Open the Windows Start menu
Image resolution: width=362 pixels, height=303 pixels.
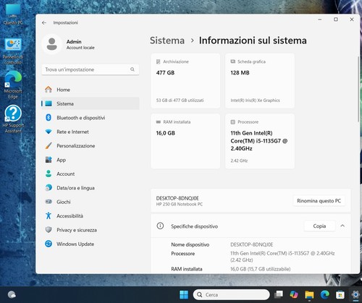pos(184,294)
